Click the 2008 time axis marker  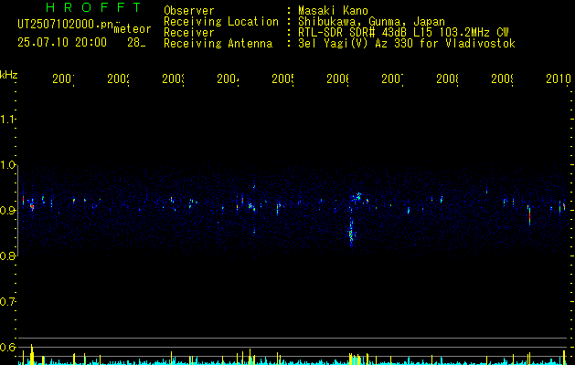(447, 78)
